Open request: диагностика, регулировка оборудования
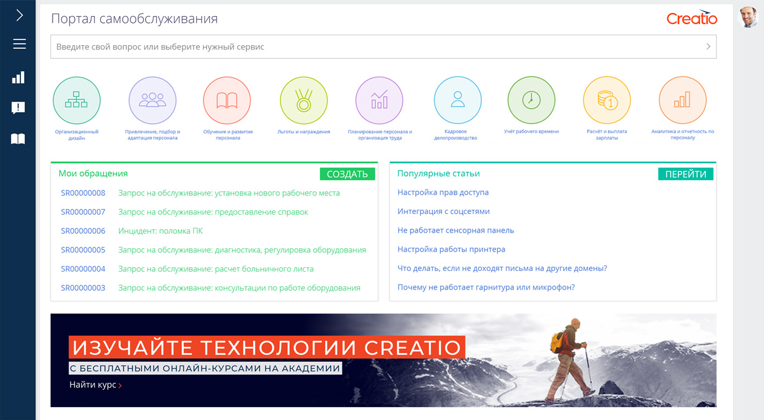Viewport: 764px width, 420px height. [242, 250]
